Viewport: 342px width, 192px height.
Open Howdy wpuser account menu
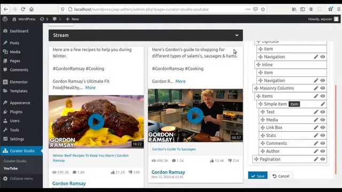[x=323, y=19]
